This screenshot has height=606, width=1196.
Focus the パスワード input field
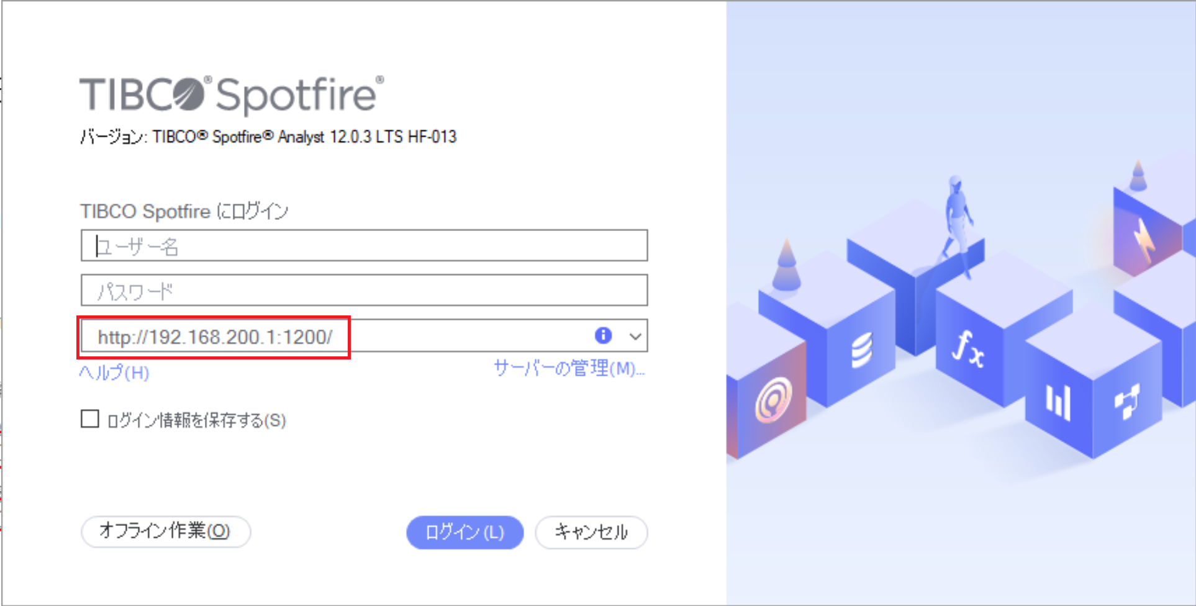coord(364,290)
